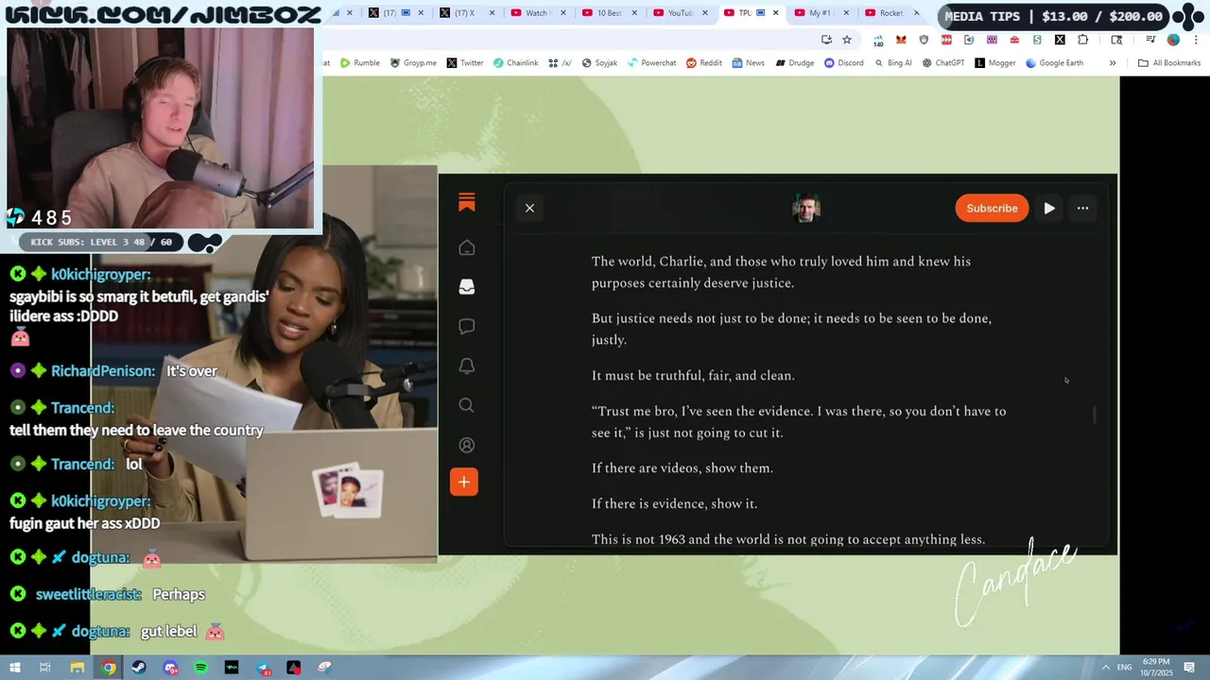
Task: Play the article audio
Action: [1049, 208]
